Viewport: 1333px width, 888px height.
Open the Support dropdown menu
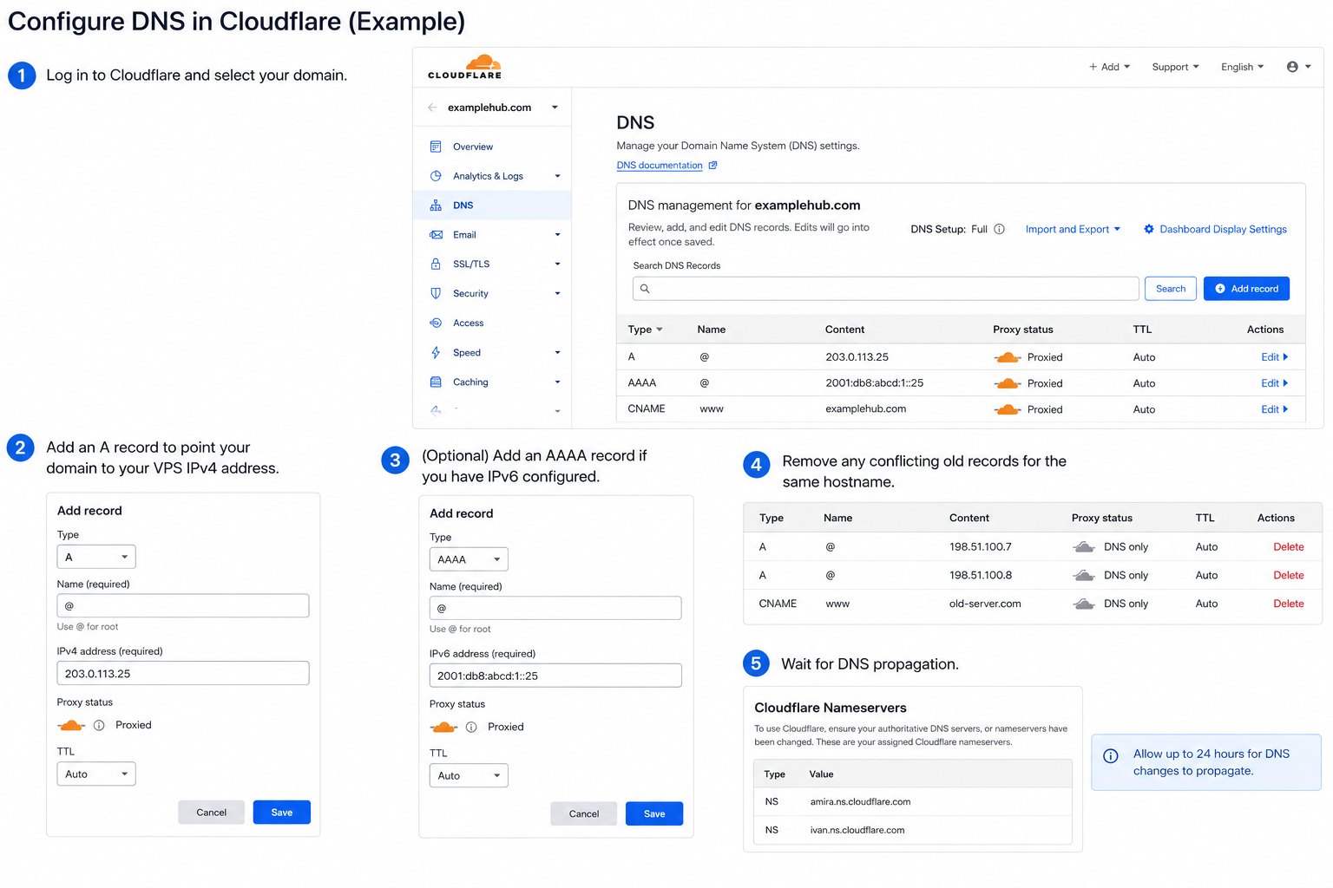click(1175, 67)
